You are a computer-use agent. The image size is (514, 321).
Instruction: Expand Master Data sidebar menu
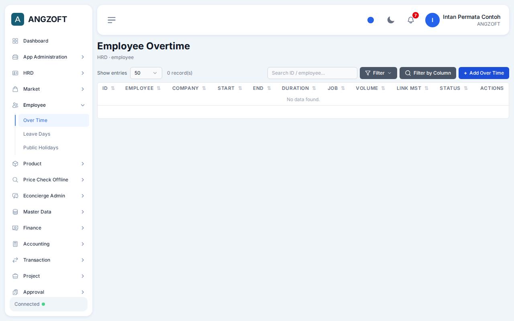pos(49,212)
